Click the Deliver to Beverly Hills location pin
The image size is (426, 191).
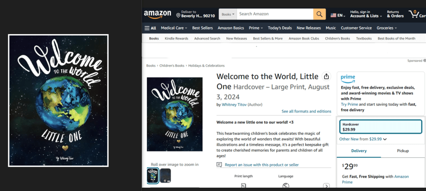click(178, 15)
